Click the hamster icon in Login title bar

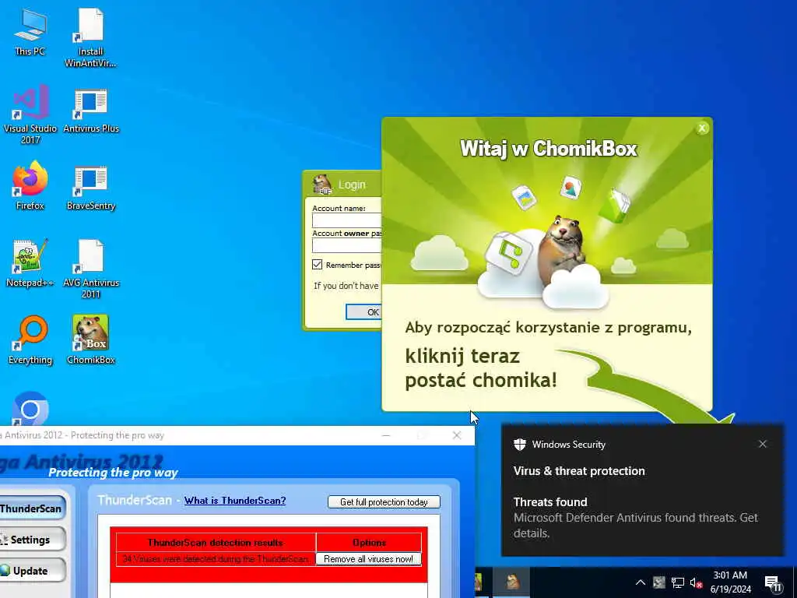coord(321,185)
